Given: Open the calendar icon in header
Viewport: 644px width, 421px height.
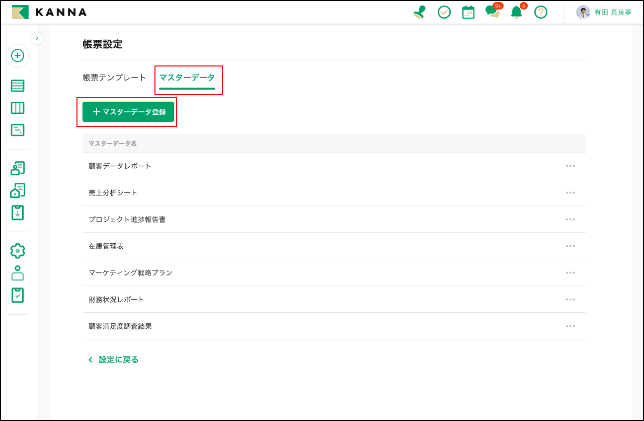Looking at the screenshot, I should point(468,12).
